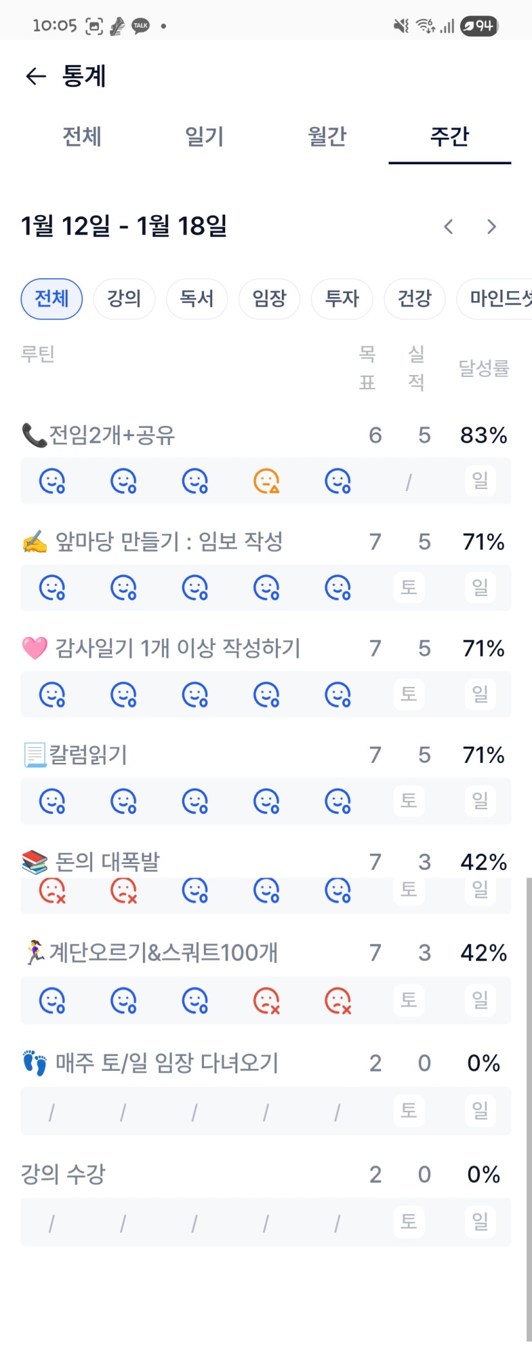The height and width of the screenshot is (1355, 532).
Task: Switch to the 일기 tab
Action: click(x=205, y=137)
